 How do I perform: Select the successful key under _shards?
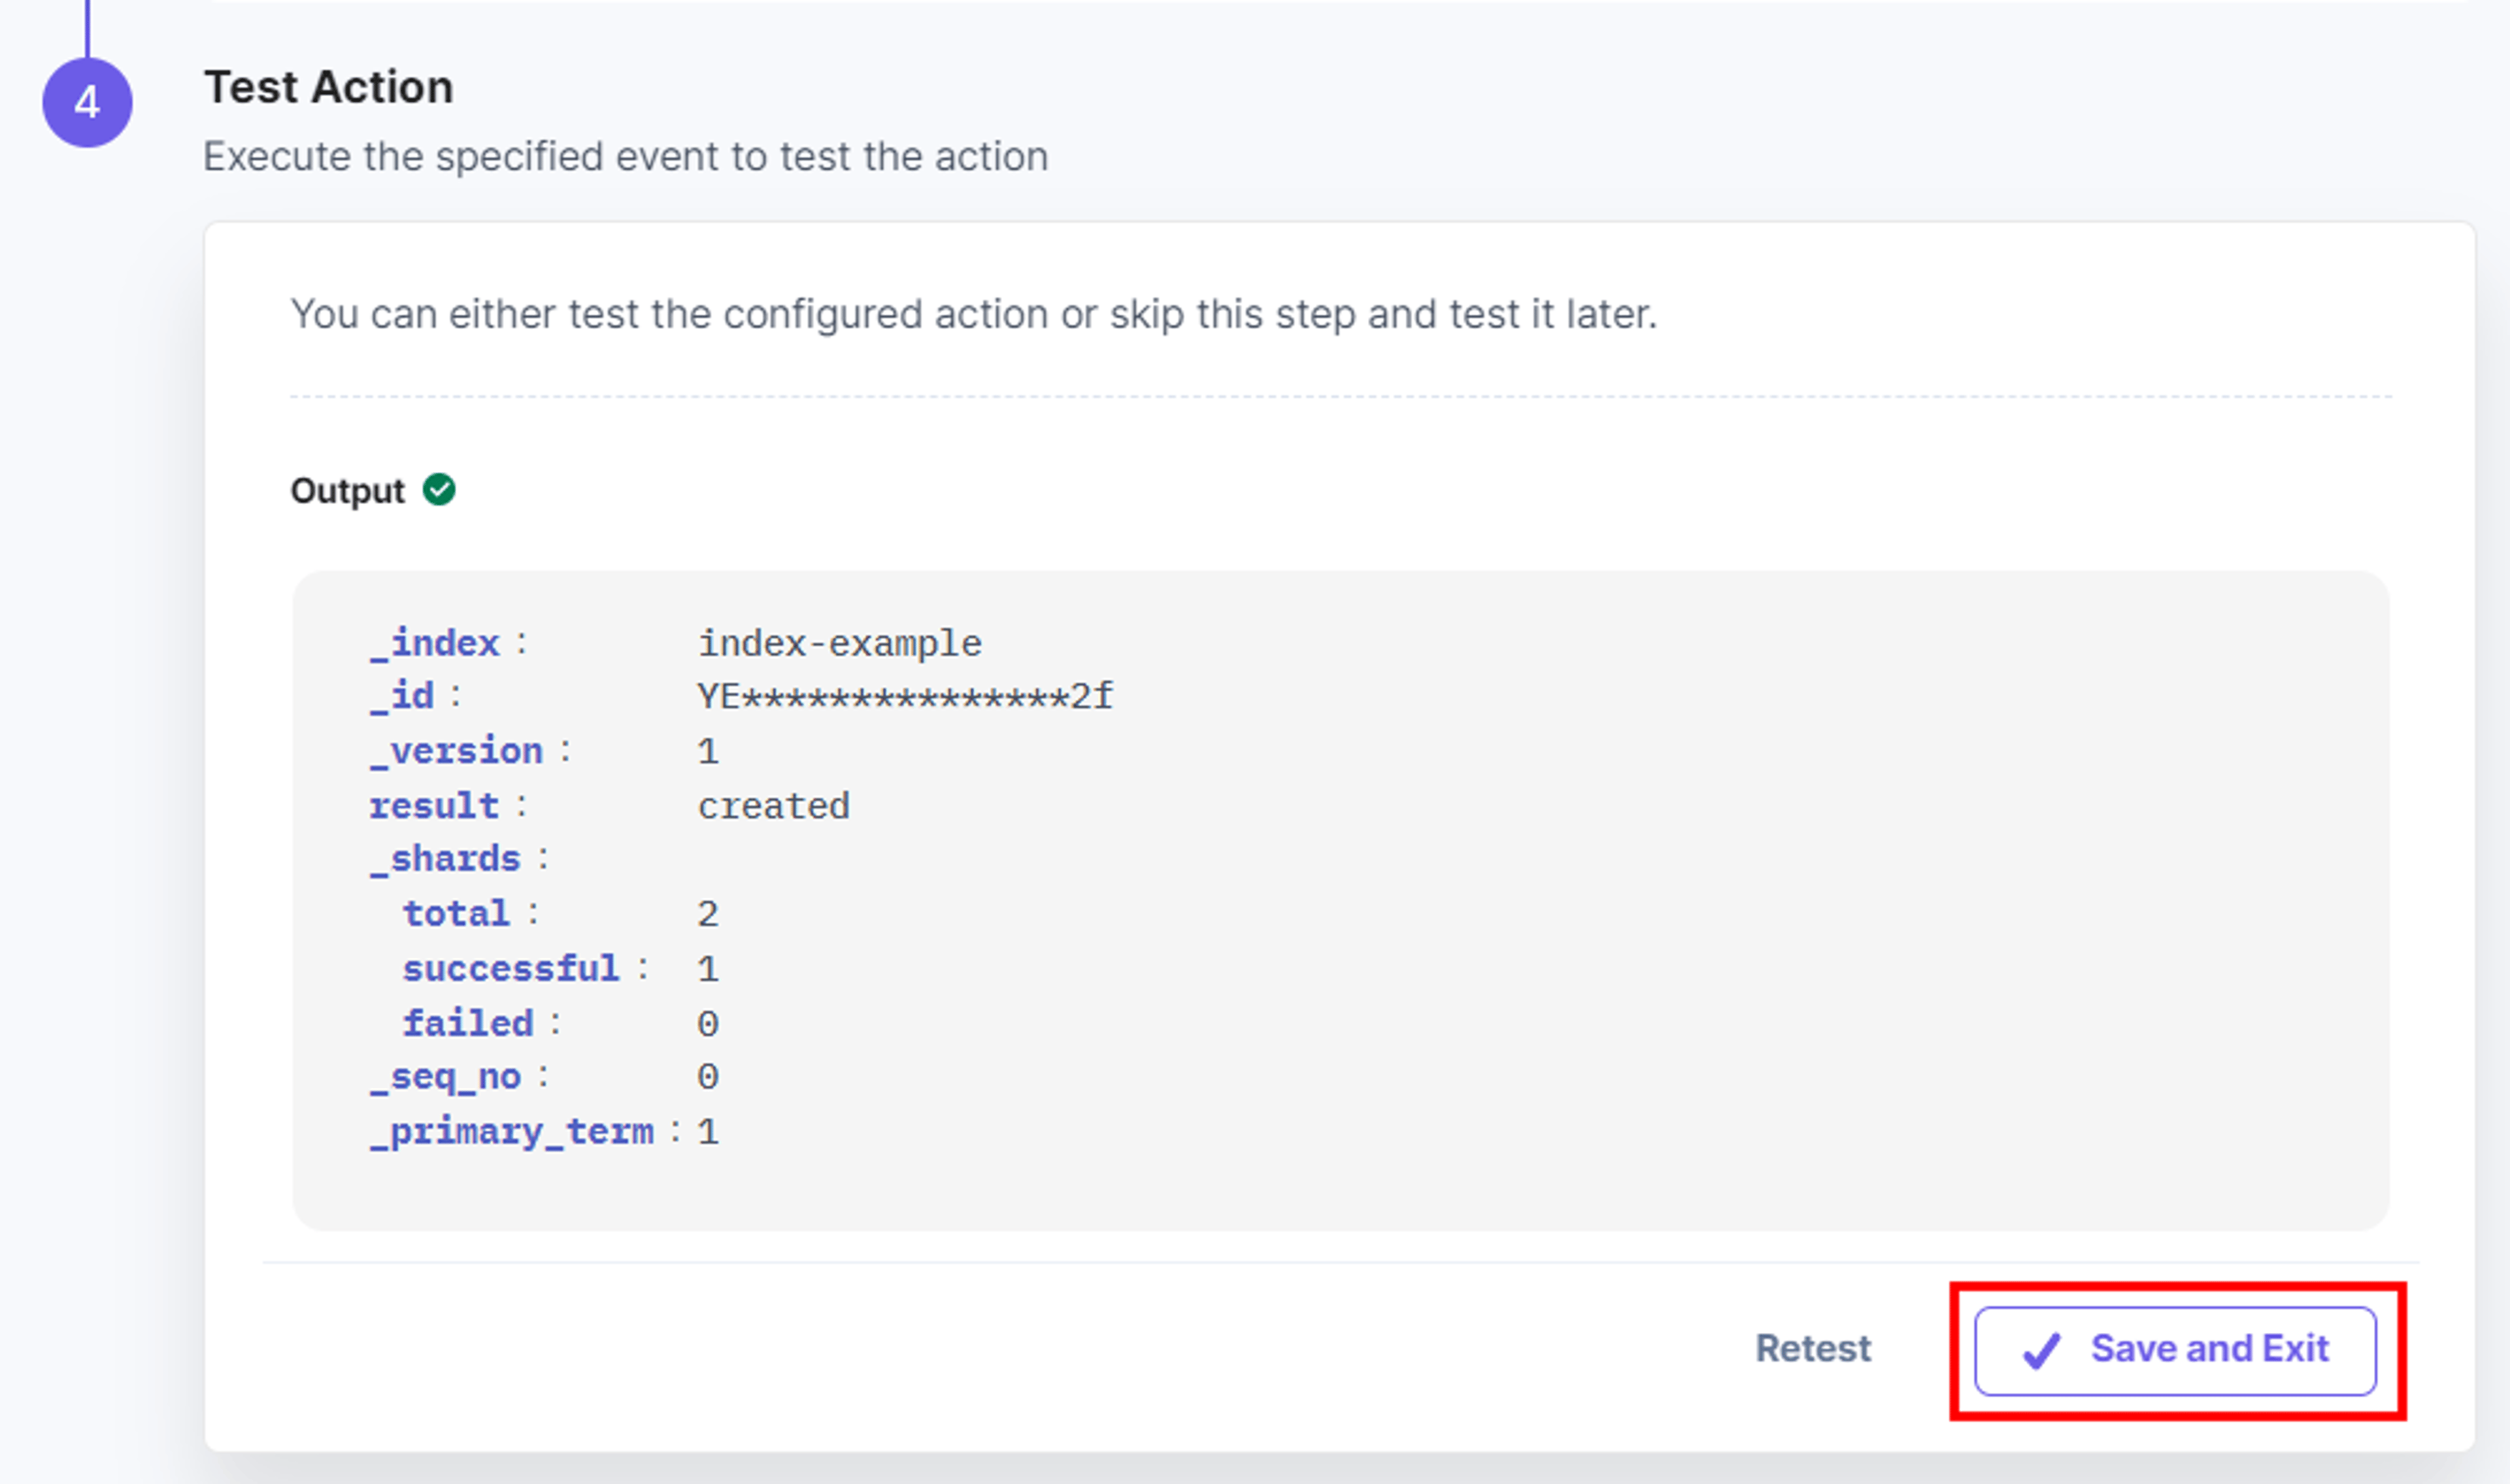510,968
